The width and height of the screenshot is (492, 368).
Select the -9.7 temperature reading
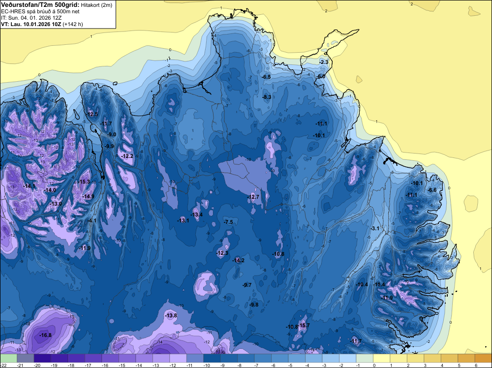click(x=247, y=285)
